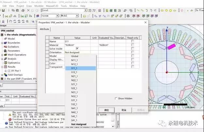Toggle Read-only checkbox for Color row

pos(133,63)
